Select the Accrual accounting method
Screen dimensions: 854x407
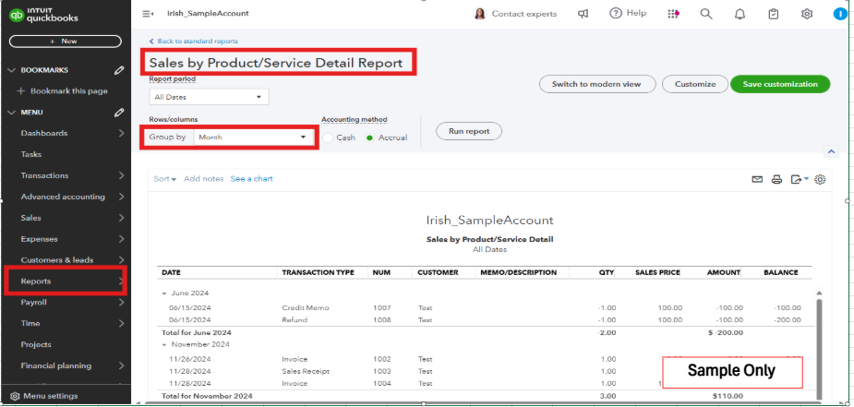click(370, 138)
